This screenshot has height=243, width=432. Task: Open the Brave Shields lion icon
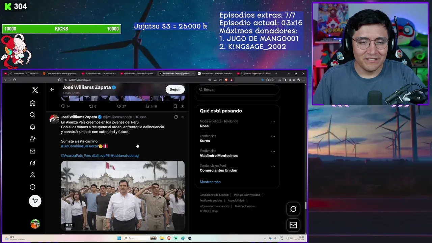click(x=226, y=80)
